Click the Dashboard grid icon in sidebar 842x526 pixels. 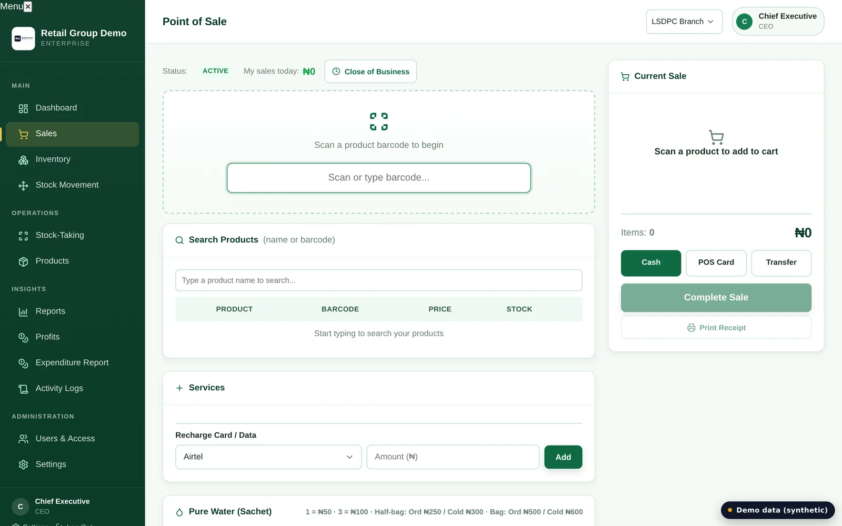[x=23, y=108]
